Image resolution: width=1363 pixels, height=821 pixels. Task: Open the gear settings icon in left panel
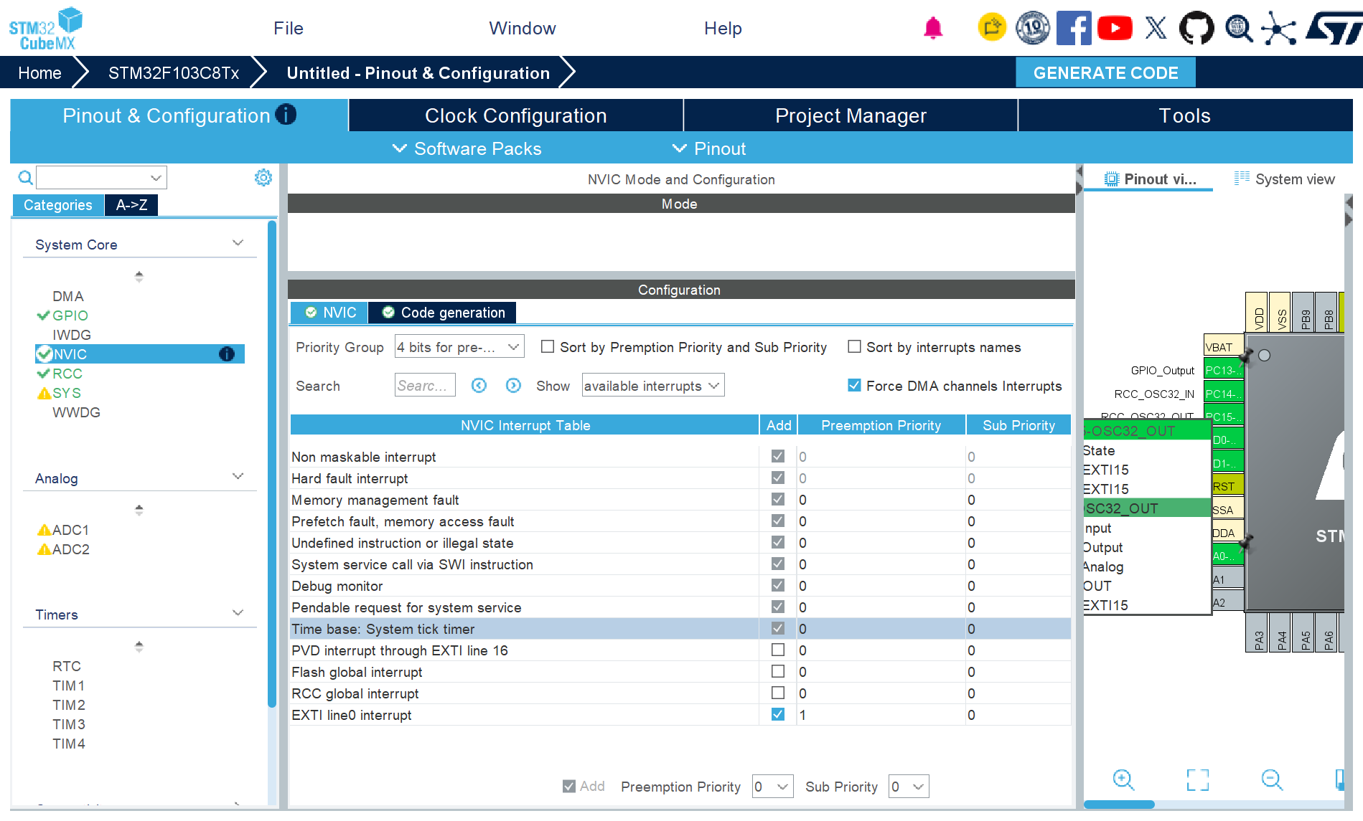[263, 177]
